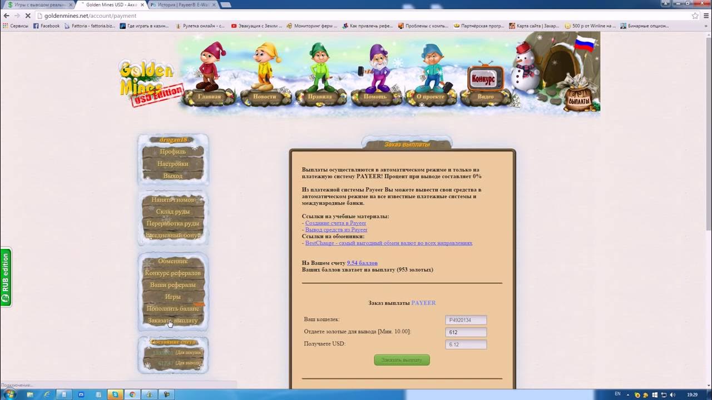Screen dimensions: 712x400
Task: Open the Обменник menu item
Action: pyautogui.click(x=173, y=261)
